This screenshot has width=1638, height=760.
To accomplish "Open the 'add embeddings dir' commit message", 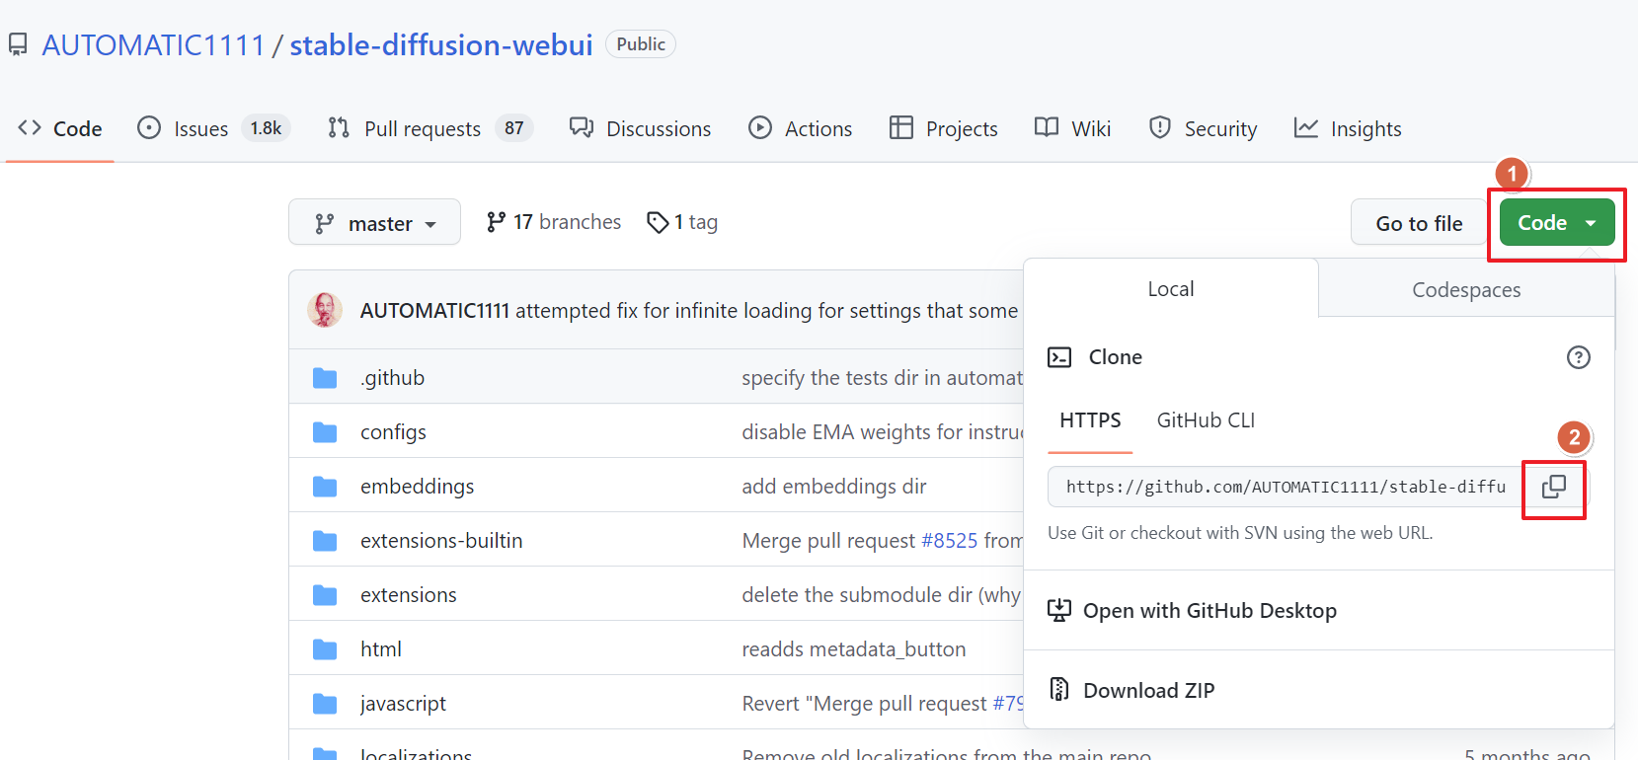I will [834, 487].
